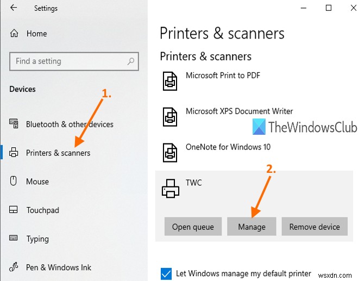The image size is (358, 281).
Task: Close the Settings window
Action: [354, 8]
